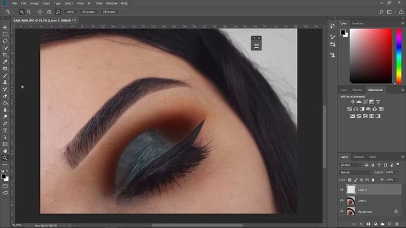Viewport: 406px width, 228px height.
Task: Select the Spot Healing Brush tool
Action: click(5, 69)
